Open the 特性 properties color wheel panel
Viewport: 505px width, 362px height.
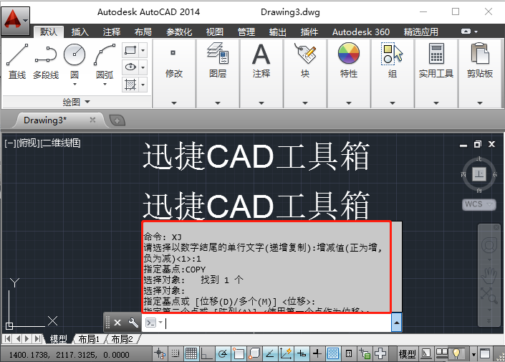pyautogui.click(x=349, y=74)
